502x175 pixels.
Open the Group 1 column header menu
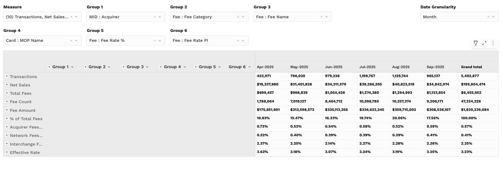tap(72, 67)
